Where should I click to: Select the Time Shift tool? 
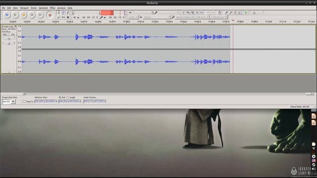click(x=63, y=17)
